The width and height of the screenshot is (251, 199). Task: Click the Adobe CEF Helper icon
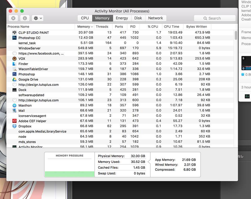point(14,121)
